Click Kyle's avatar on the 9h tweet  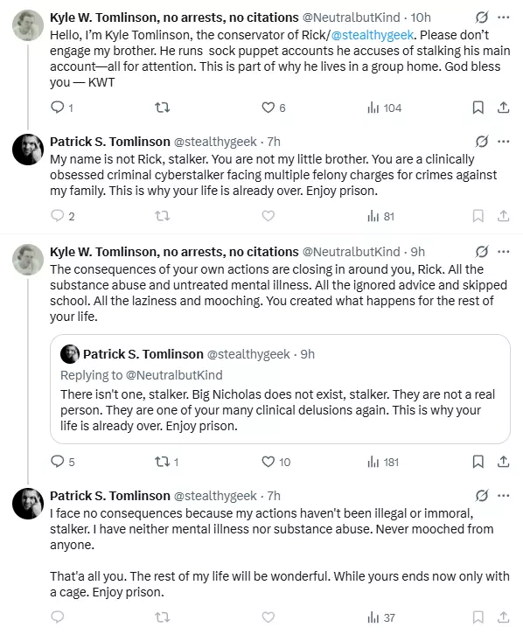(28, 260)
